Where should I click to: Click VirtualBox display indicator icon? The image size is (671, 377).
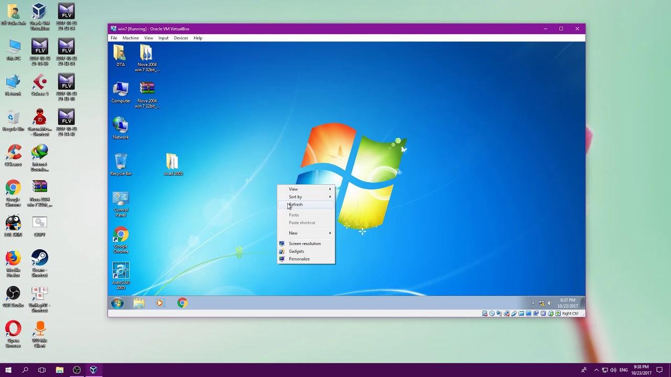(x=528, y=314)
